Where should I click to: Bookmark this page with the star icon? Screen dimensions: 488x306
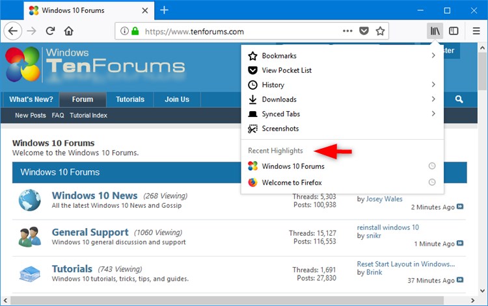(380, 31)
